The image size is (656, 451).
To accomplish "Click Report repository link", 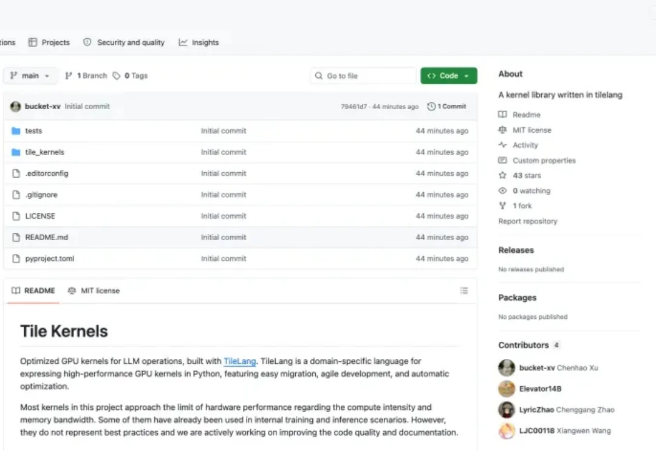I will point(527,221).
